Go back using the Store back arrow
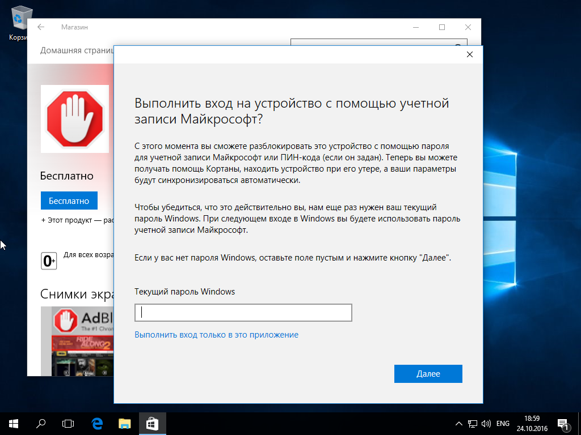 pos(41,27)
